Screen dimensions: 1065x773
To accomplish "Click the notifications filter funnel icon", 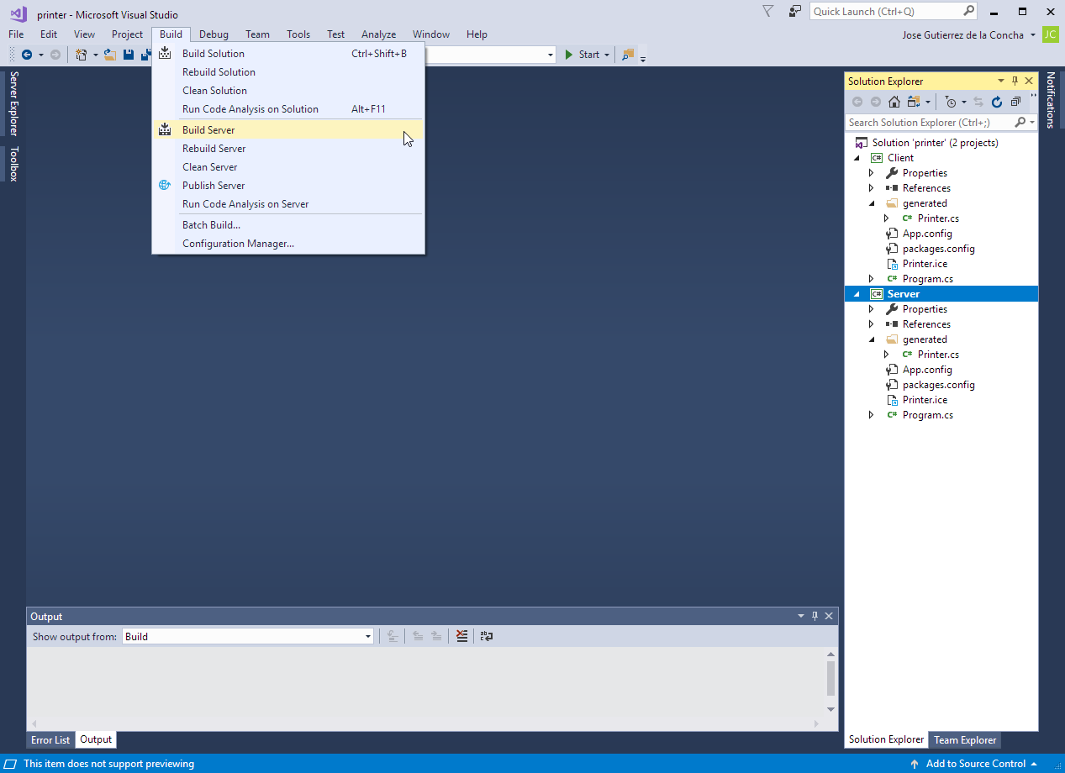I will coord(767,12).
